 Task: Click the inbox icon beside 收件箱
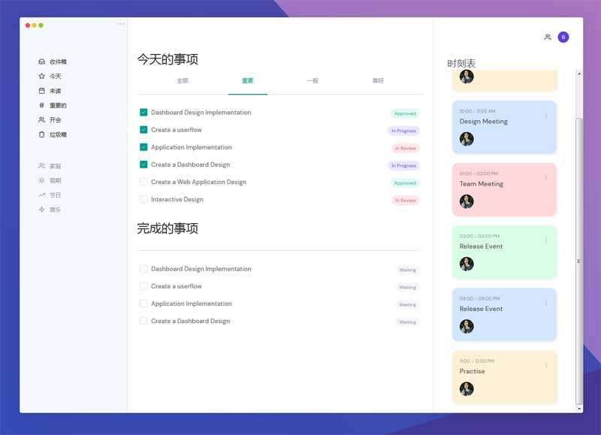[42, 62]
